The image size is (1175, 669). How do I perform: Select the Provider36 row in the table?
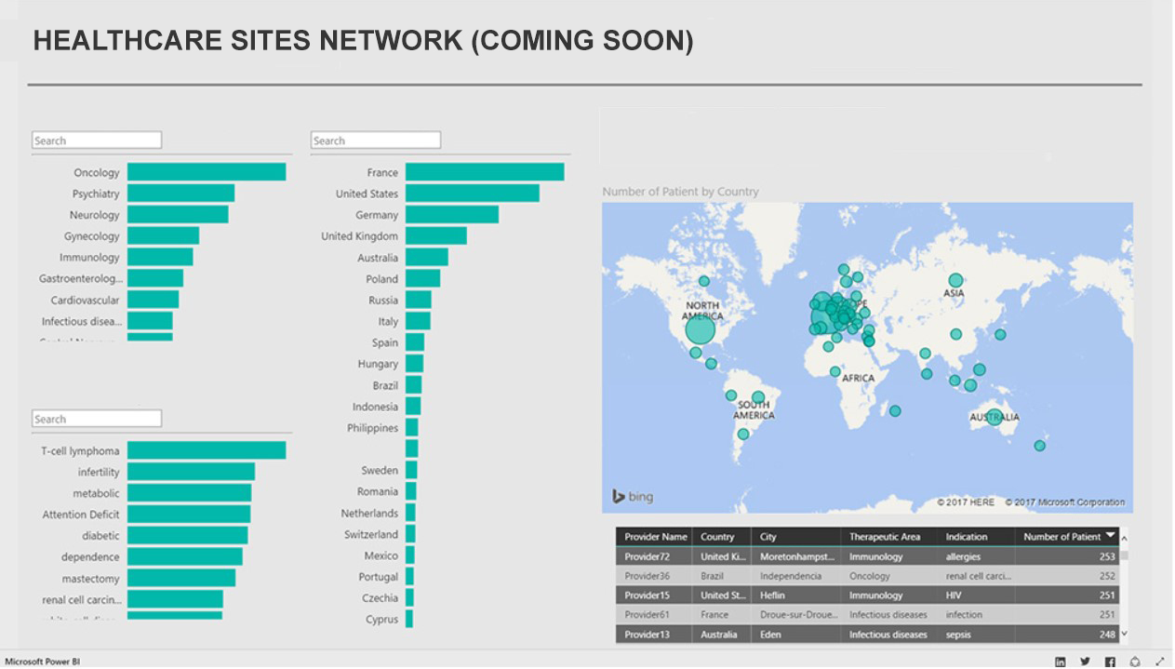[867, 576]
